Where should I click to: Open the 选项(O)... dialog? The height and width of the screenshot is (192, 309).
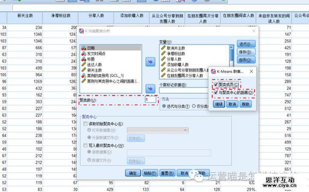[246, 60]
